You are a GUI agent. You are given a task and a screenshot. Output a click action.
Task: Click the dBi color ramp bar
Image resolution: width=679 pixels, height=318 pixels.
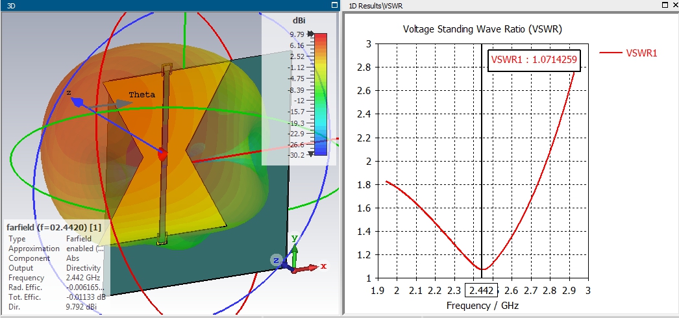coord(321,94)
